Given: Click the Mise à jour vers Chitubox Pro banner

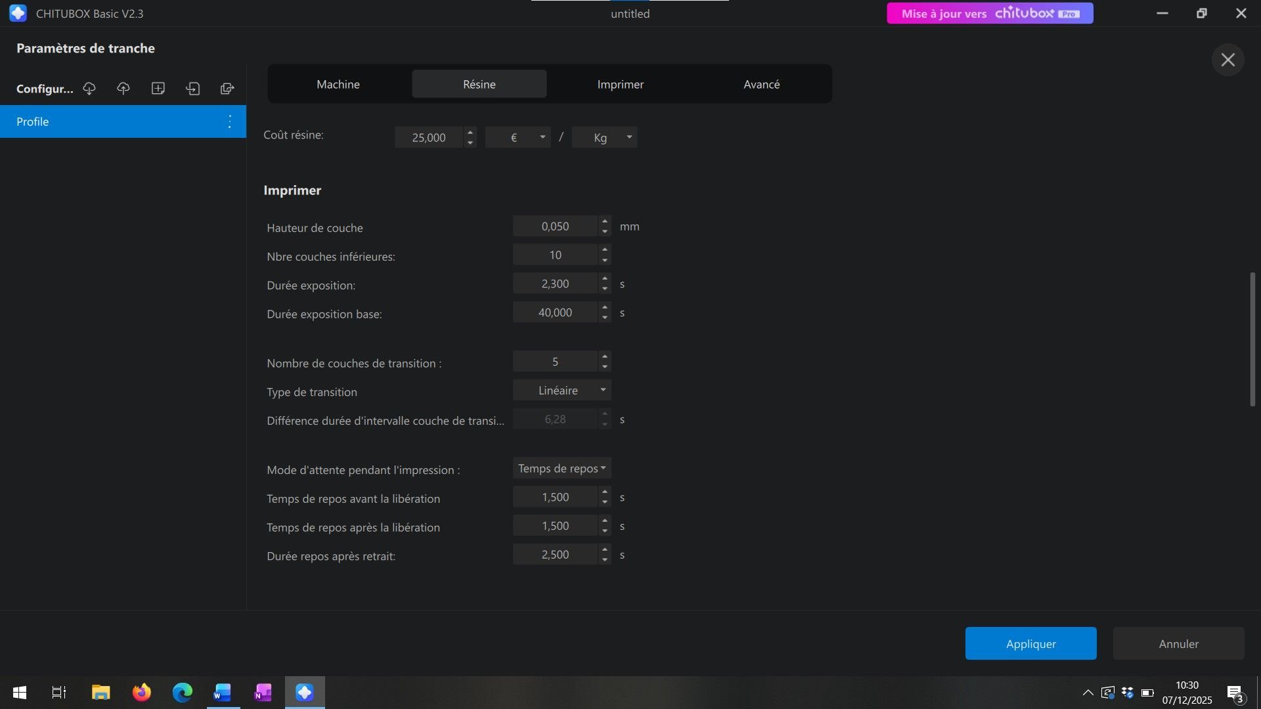Looking at the screenshot, I should coord(990,13).
